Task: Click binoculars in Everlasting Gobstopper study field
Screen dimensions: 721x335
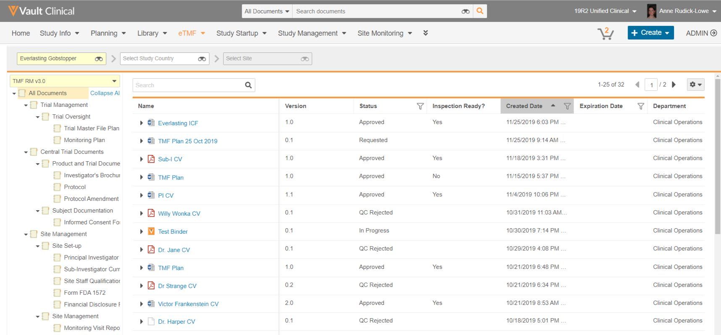Action: (x=99, y=59)
